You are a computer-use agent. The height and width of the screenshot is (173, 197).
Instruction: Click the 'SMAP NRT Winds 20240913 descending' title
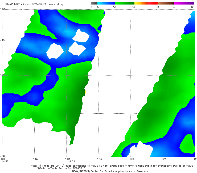click(x=34, y=5)
